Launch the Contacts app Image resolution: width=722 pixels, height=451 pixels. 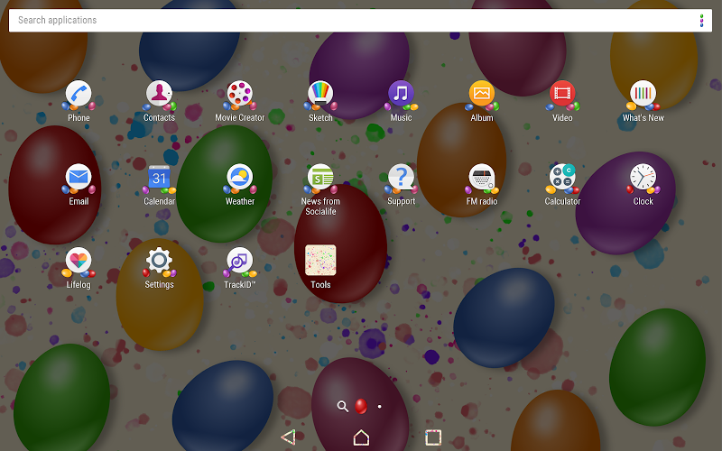[x=159, y=95]
